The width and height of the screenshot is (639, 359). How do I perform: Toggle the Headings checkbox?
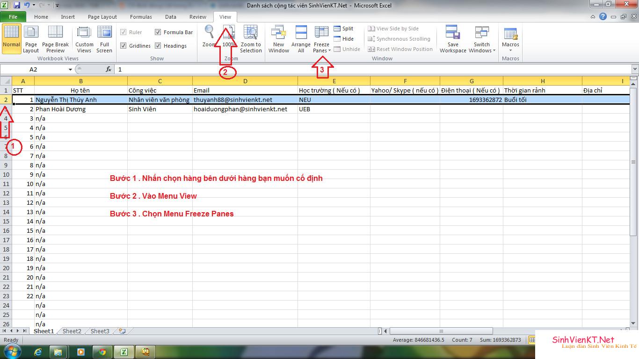pos(158,46)
